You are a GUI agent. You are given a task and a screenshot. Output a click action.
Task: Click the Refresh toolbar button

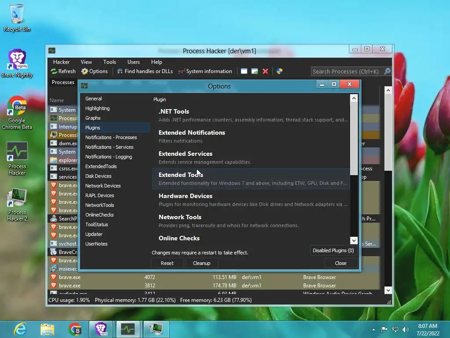(x=63, y=71)
